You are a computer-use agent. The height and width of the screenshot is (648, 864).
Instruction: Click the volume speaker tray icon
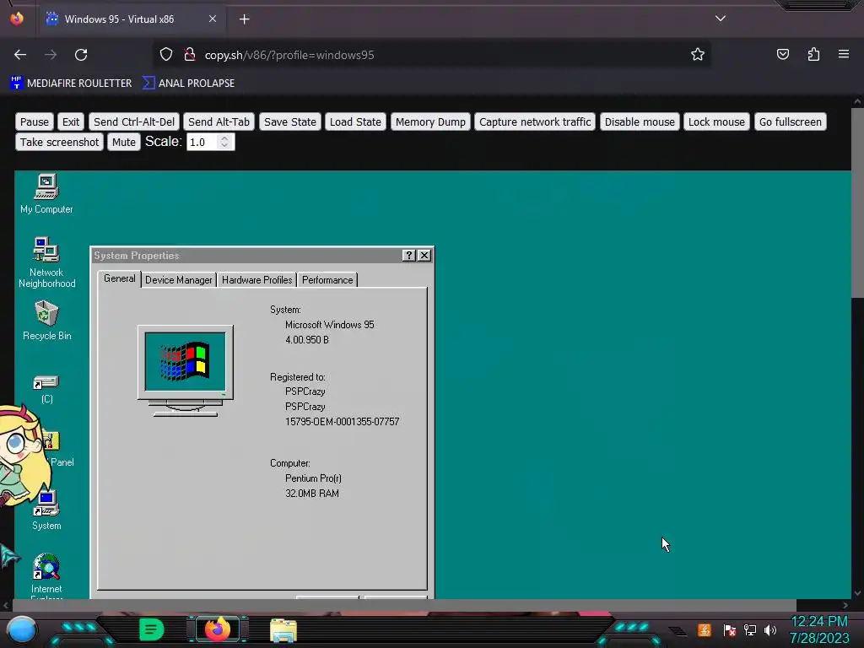click(770, 629)
